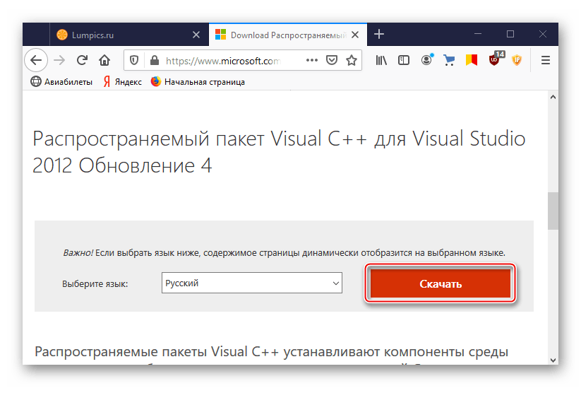Expand the Русский language dropdown

252,283
